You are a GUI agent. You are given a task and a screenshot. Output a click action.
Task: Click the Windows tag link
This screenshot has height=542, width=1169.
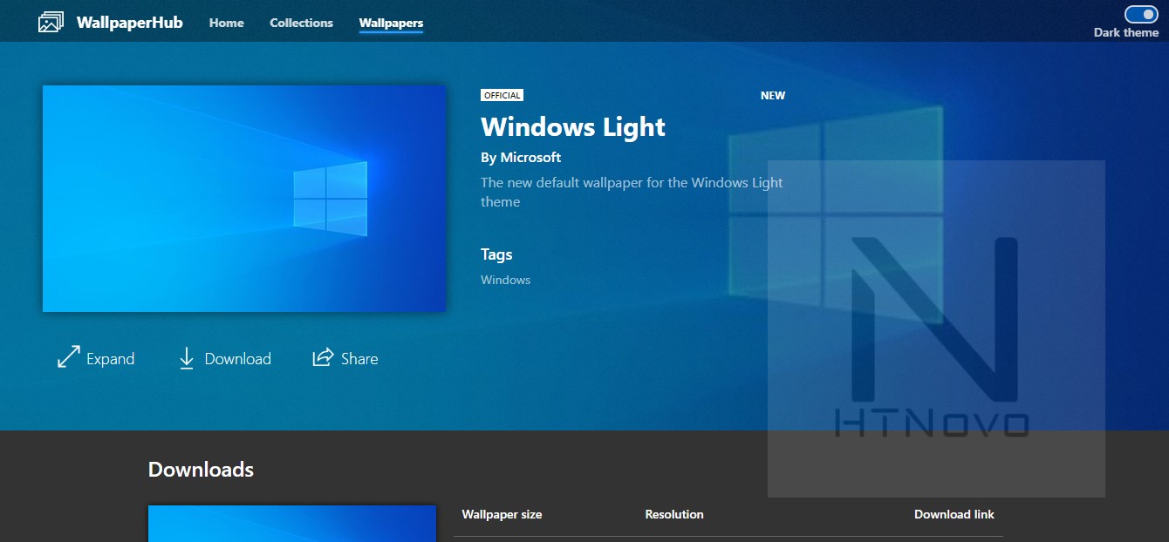pyautogui.click(x=505, y=279)
